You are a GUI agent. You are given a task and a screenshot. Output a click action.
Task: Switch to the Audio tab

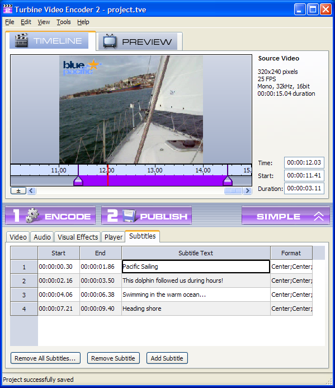point(42,237)
